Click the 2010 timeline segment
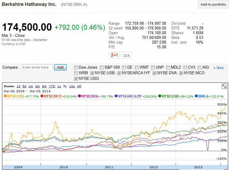 [x=64, y=167]
